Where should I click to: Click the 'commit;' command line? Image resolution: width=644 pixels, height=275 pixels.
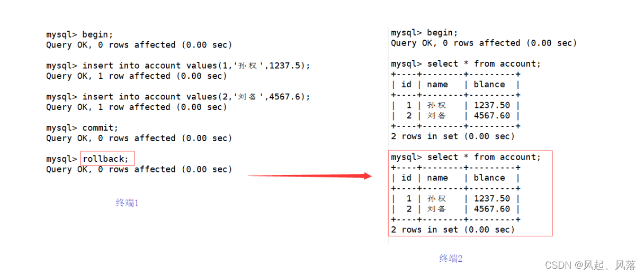82,128
